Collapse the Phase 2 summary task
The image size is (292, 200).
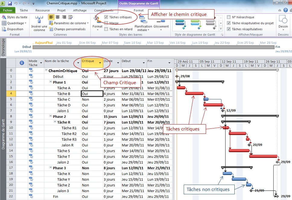[50, 116]
